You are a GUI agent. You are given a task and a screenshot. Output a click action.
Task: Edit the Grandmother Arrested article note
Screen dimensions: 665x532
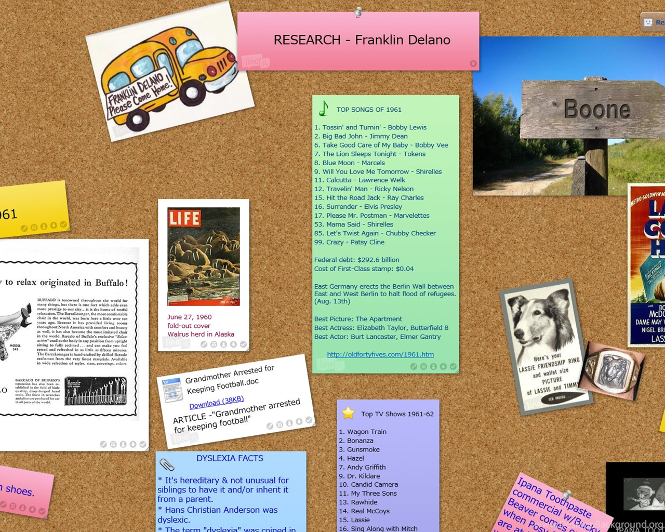(x=270, y=426)
